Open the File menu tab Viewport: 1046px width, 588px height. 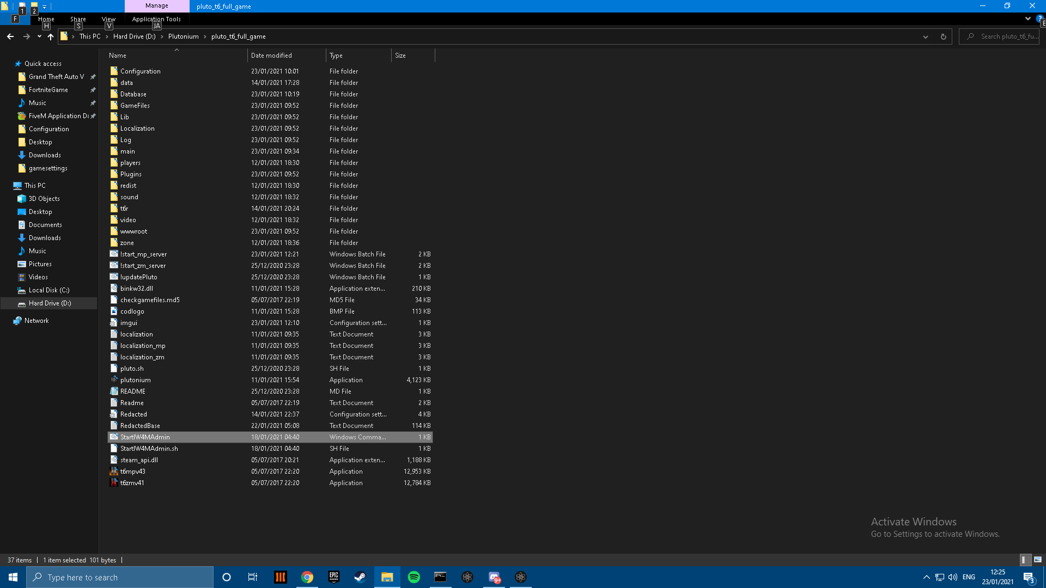[15, 19]
